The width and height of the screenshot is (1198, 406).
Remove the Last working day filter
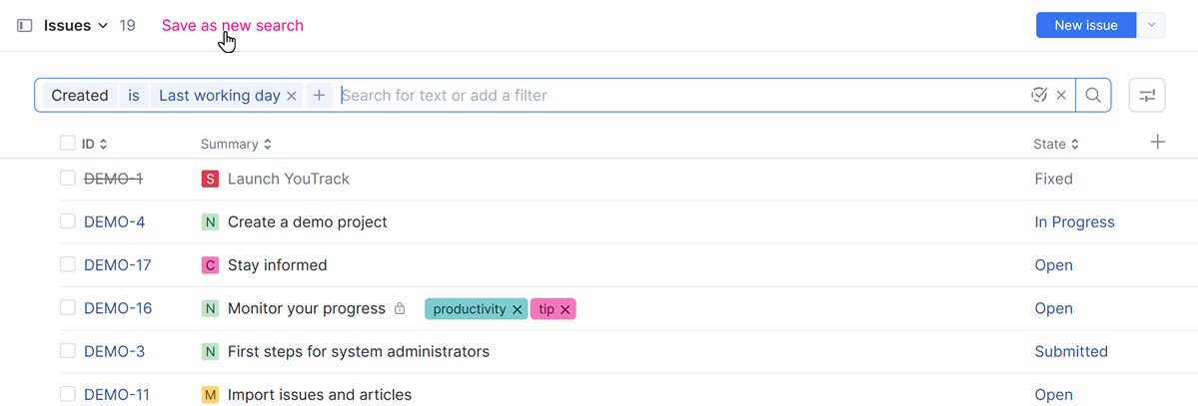[x=292, y=96]
